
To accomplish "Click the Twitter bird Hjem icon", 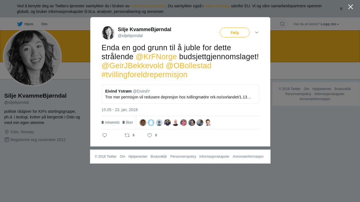I will point(20,24).
